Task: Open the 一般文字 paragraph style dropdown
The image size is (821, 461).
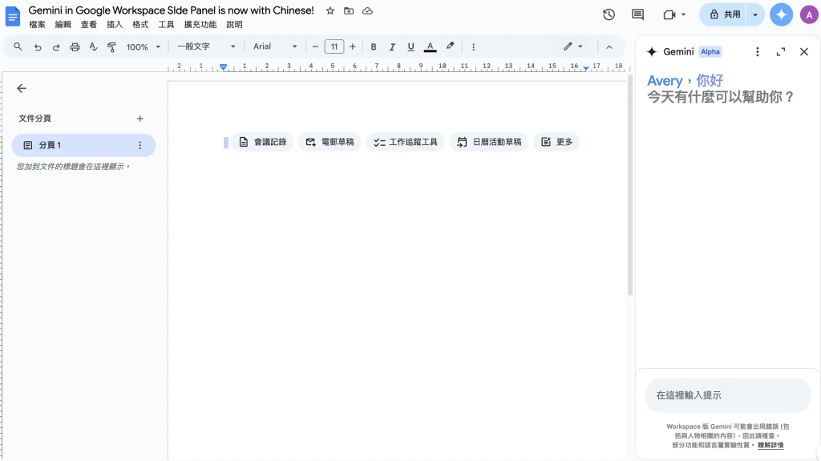Action: 206,47
